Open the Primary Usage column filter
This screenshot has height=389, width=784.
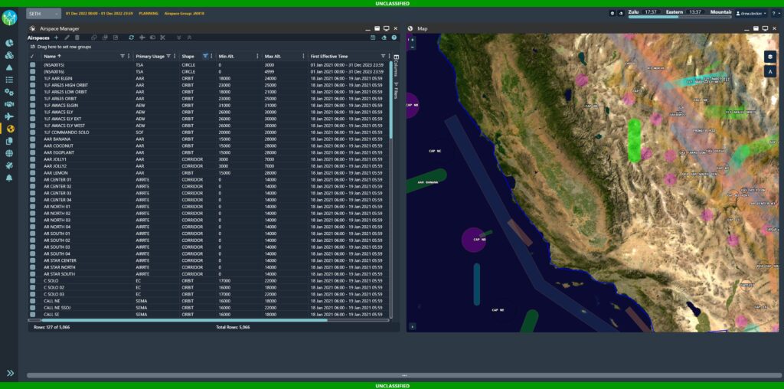[x=168, y=57]
